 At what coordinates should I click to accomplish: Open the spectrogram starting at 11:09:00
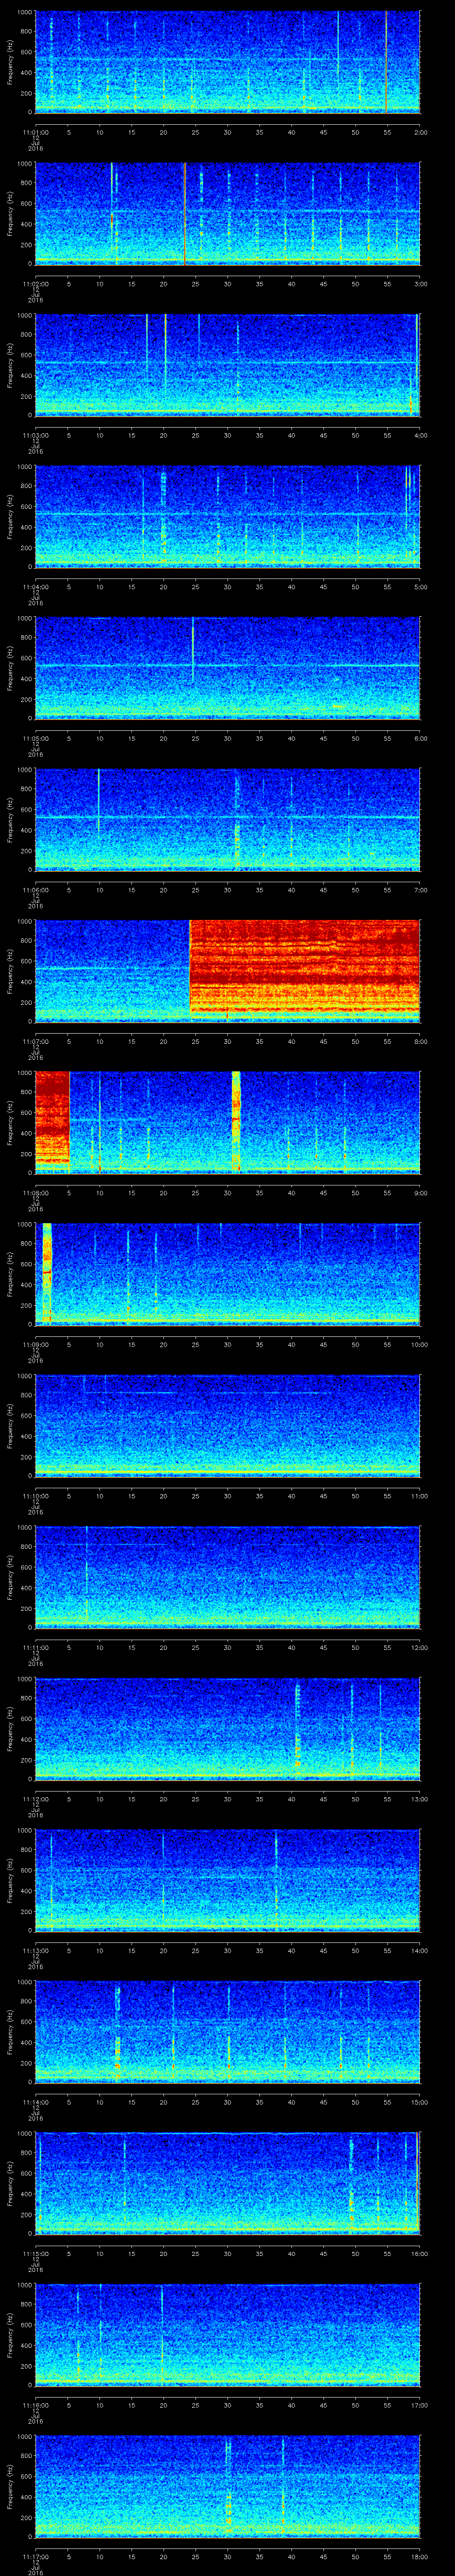coord(227,1274)
